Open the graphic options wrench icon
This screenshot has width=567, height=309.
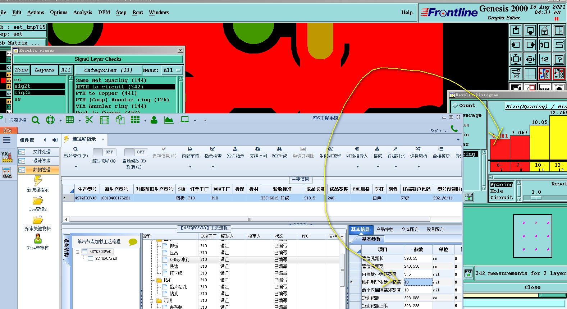click(516, 74)
